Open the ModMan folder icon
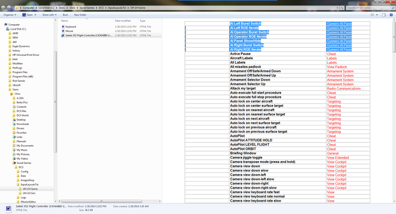 pos(10,64)
